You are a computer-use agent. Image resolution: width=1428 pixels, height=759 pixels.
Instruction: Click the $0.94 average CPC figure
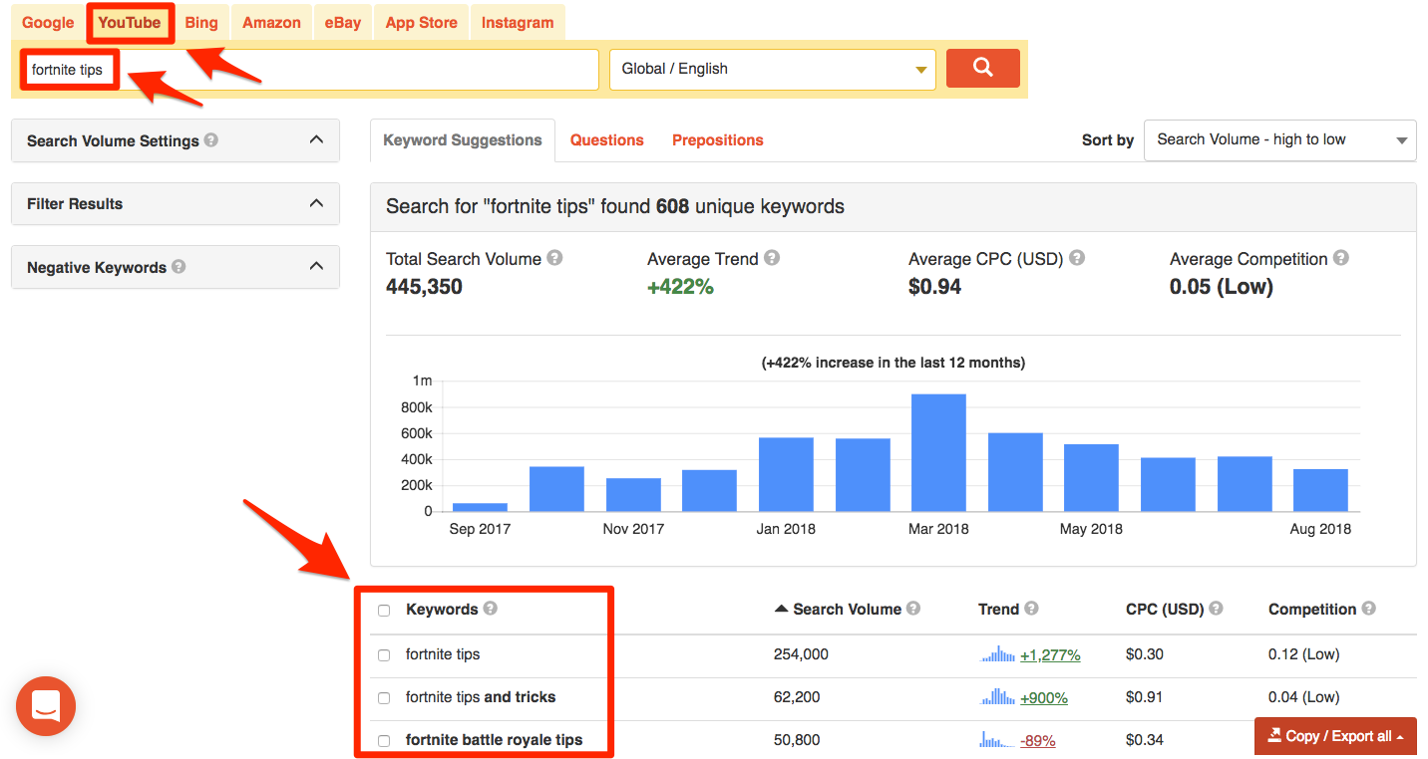tap(935, 287)
